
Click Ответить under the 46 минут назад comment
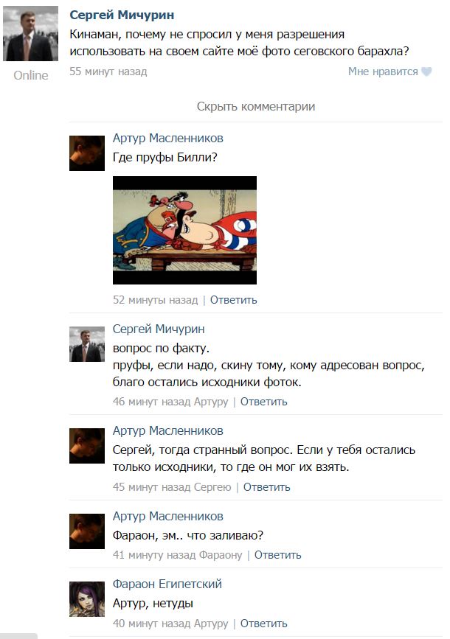[263, 402]
